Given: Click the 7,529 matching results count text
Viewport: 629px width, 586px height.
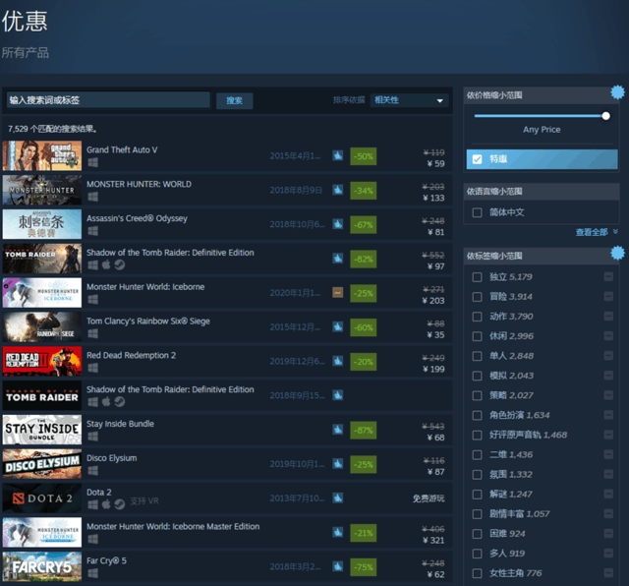Looking at the screenshot, I should 52,129.
